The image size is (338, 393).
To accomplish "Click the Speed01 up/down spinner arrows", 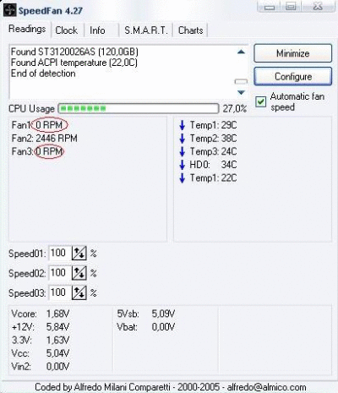I will pyautogui.click(x=79, y=254).
